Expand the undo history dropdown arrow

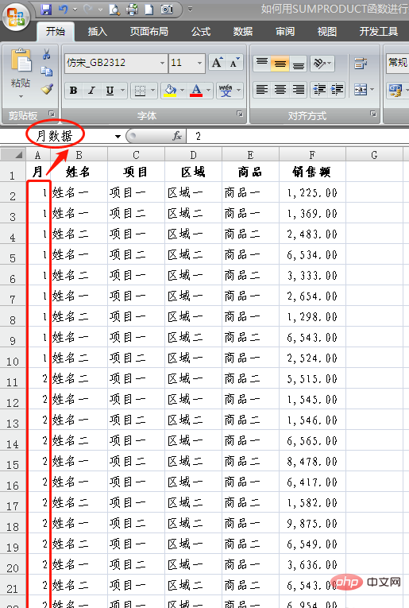click(75, 10)
